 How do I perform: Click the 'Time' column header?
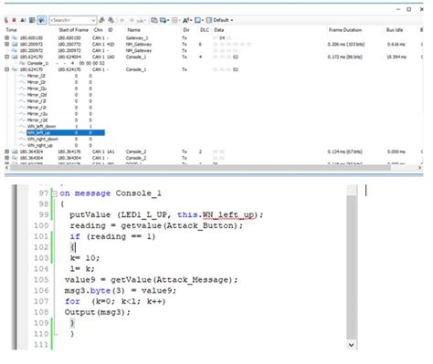[11, 30]
